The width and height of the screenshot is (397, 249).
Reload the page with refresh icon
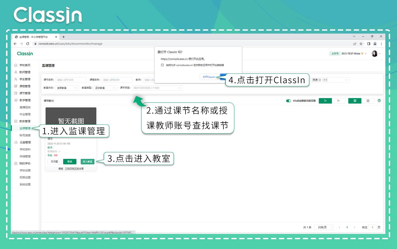point(28,44)
